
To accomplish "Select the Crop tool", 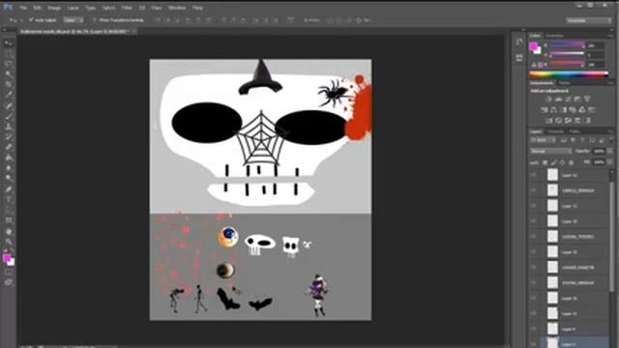I will (x=9, y=84).
